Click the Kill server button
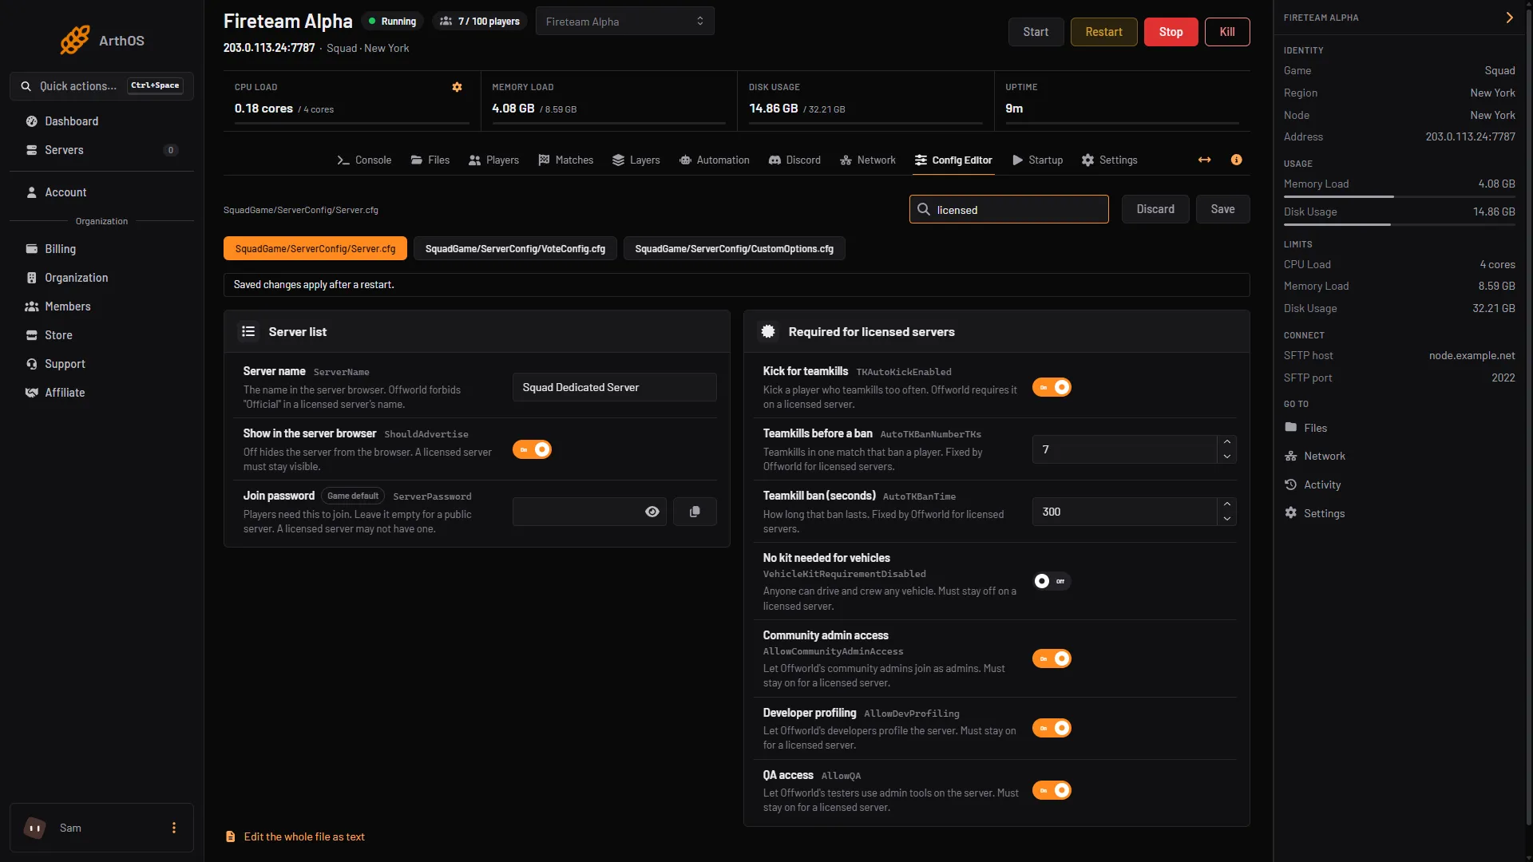The width and height of the screenshot is (1533, 862). [1227, 32]
